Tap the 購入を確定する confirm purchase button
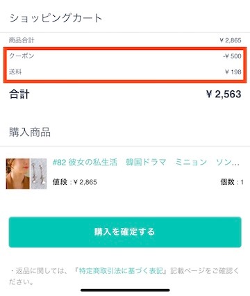Image resolution: width=250 pixels, height=296 pixels. [125, 232]
